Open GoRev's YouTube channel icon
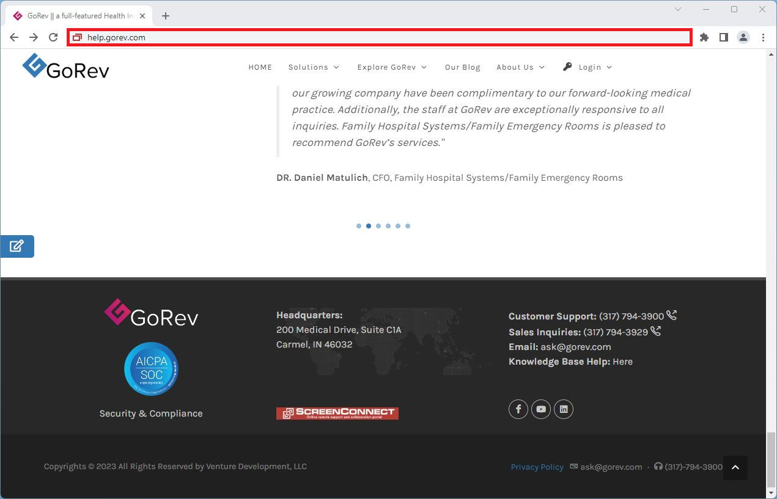 point(541,409)
